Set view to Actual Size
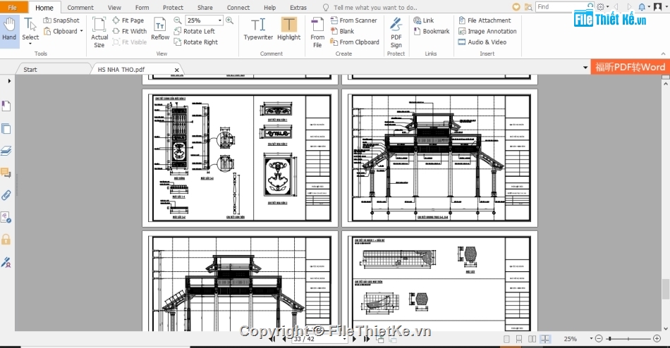This screenshot has width=670, height=348. point(99,32)
